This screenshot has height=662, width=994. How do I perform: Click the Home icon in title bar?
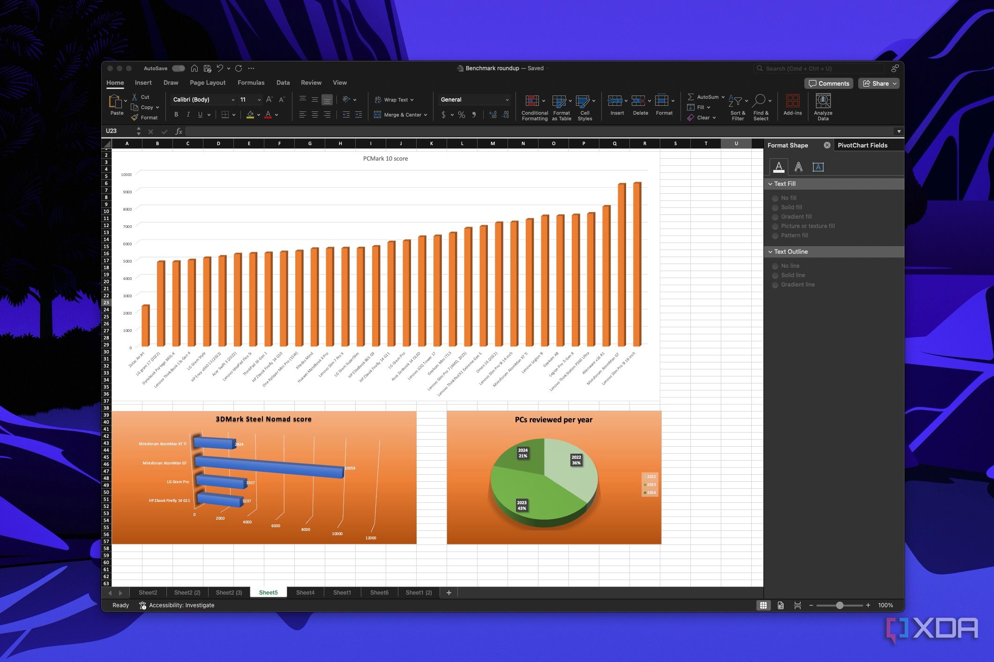(x=194, y=68)
